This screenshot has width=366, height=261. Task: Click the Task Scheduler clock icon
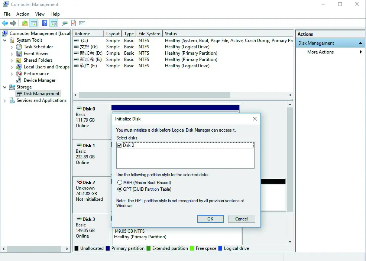click(x=19, y=47)
